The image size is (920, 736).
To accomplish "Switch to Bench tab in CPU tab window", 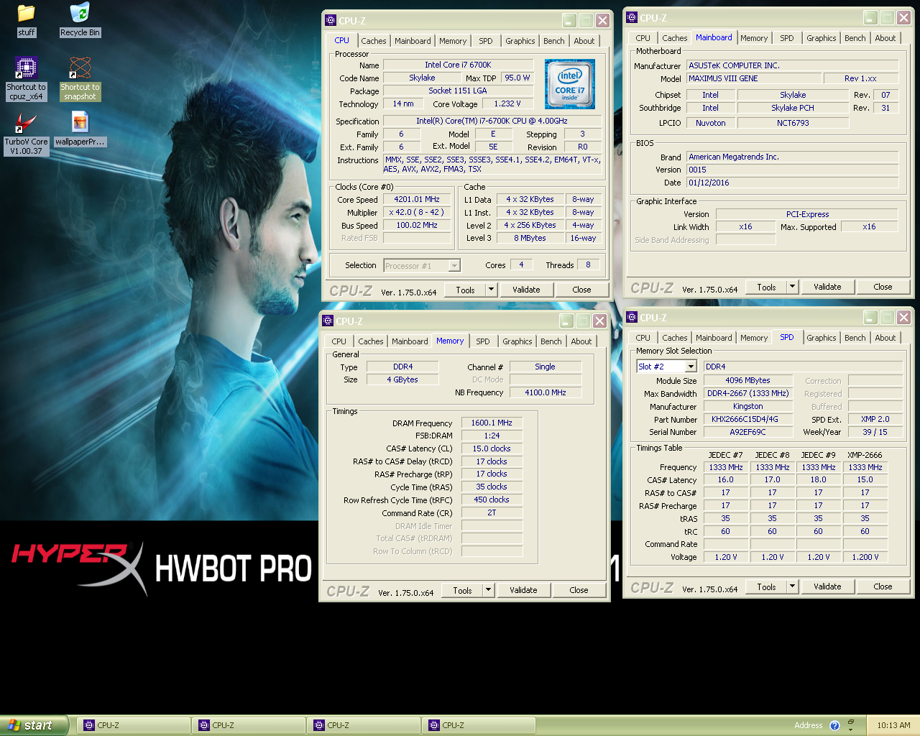I will tap(554, 41).
